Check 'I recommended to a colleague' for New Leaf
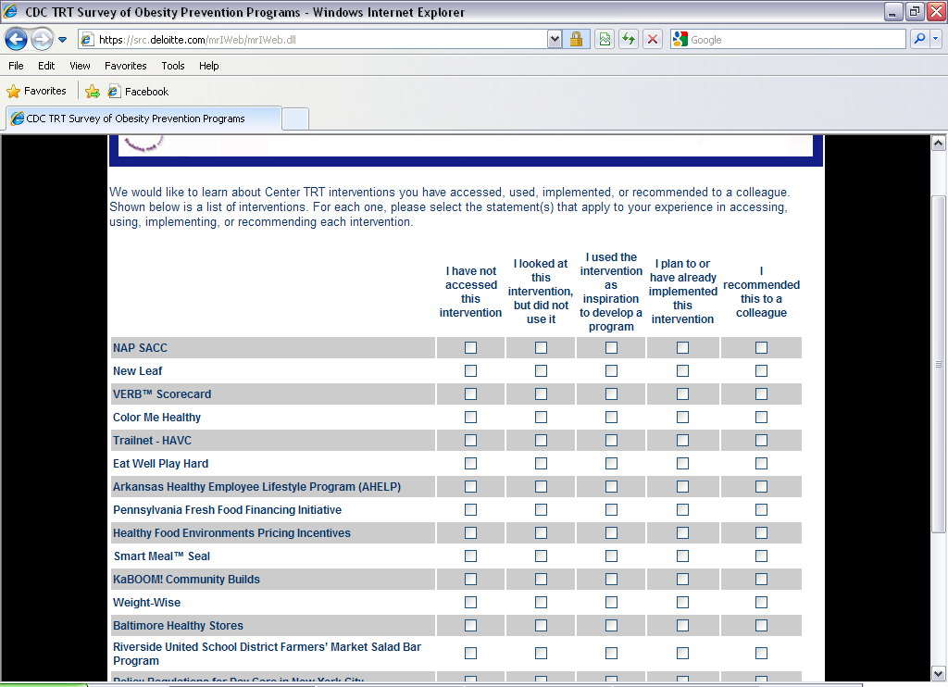 tap(761, 371)
